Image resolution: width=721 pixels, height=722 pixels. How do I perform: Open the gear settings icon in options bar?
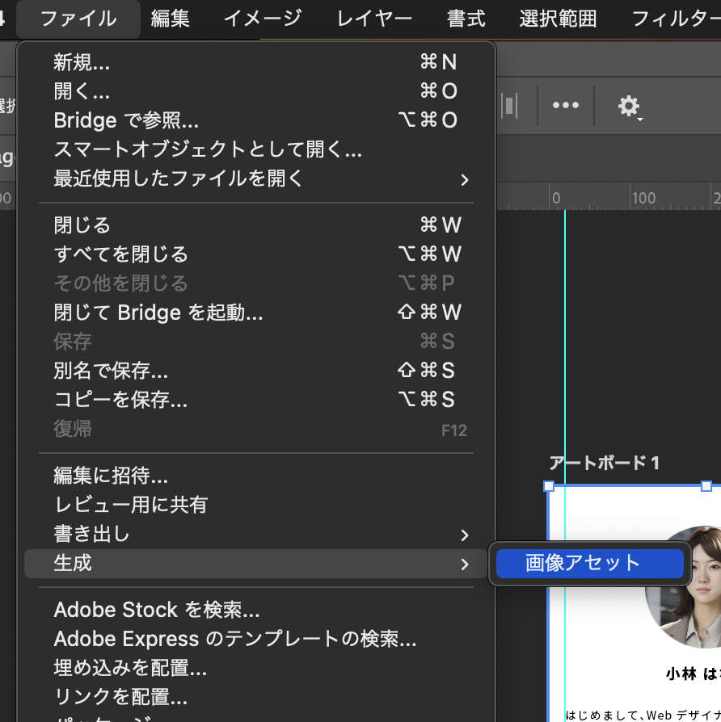628,106
